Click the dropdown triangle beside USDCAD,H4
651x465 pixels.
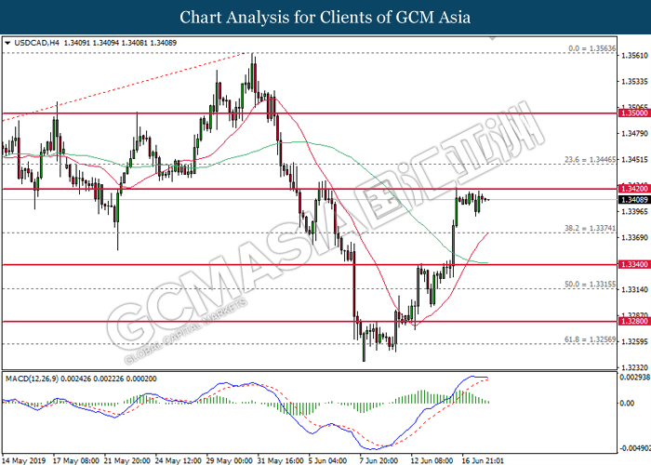pos(7,43)
